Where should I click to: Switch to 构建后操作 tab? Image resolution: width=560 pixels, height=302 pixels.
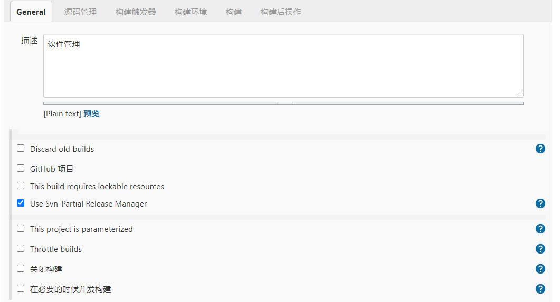(x=281, y=12)
